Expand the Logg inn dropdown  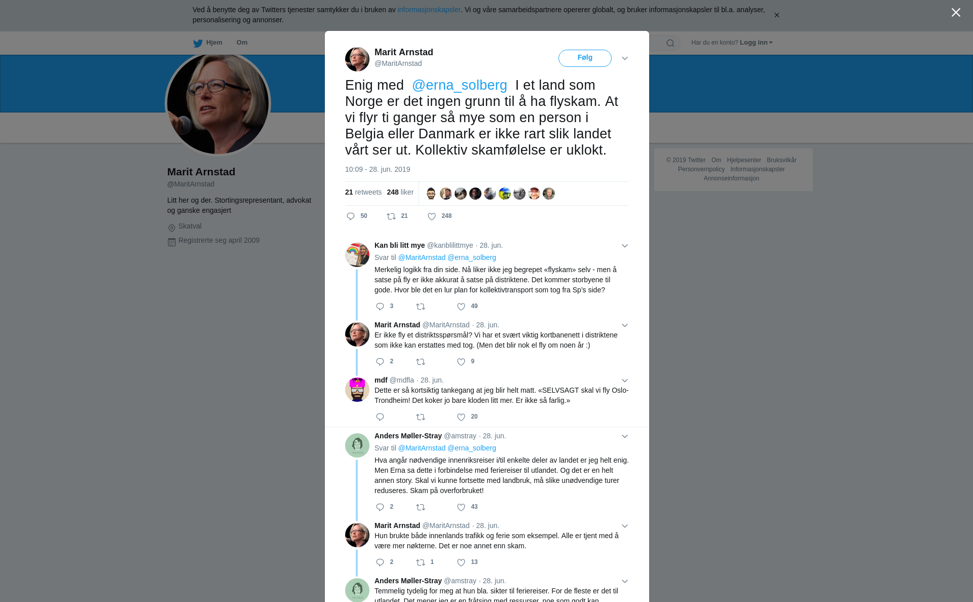tap(756, 43)
